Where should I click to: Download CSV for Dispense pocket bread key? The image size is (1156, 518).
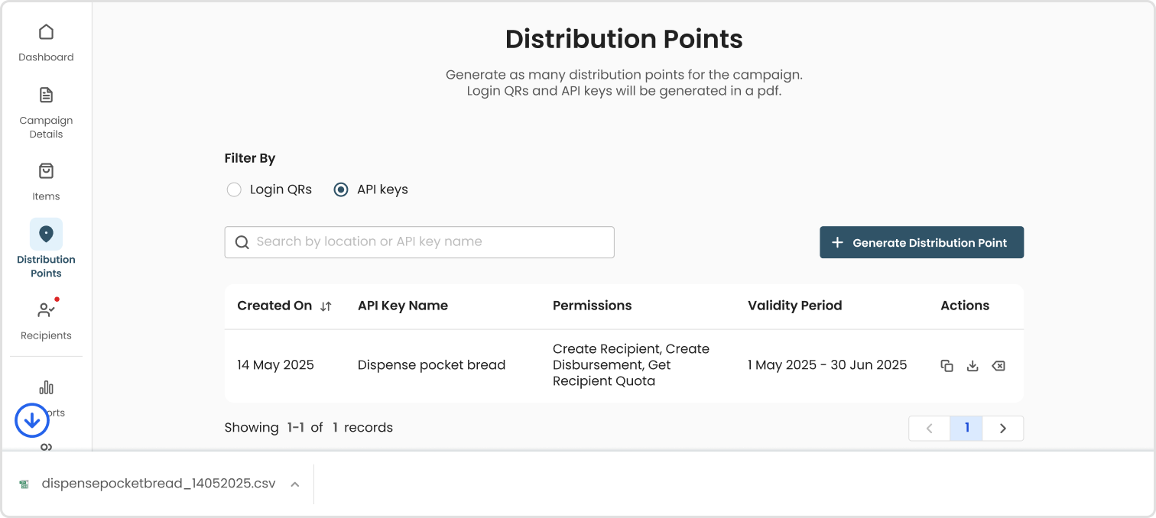(x=973, y=366)
